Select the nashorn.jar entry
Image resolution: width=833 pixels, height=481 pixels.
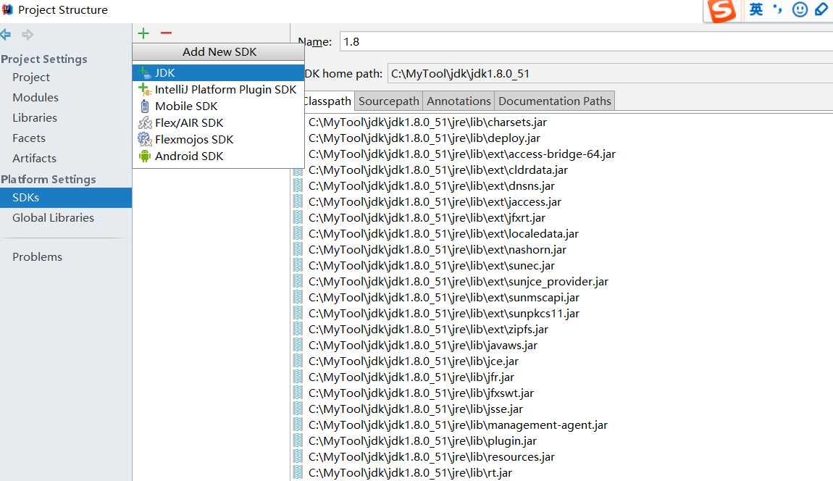tap(438, 250)
